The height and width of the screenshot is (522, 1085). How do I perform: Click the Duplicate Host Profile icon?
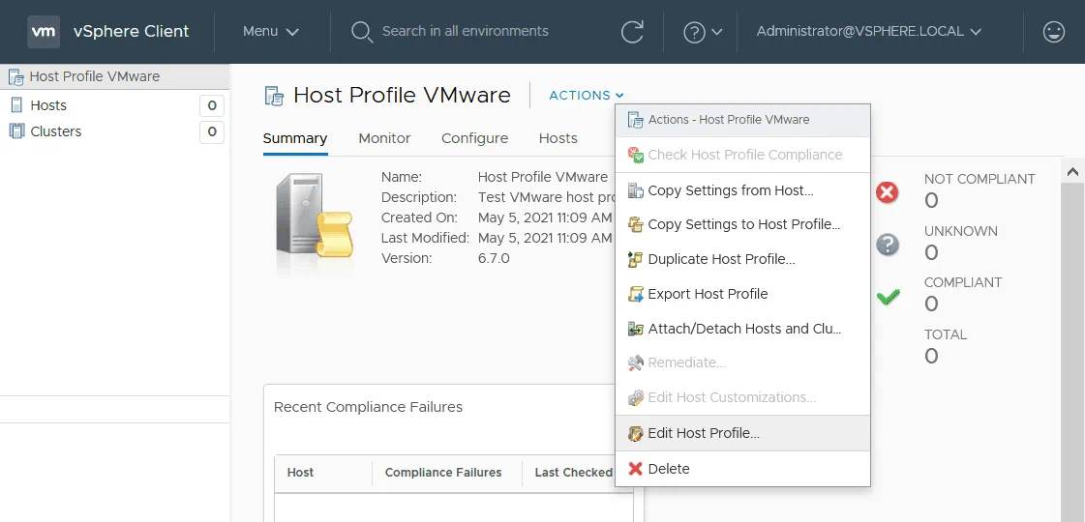pos(635,259)
